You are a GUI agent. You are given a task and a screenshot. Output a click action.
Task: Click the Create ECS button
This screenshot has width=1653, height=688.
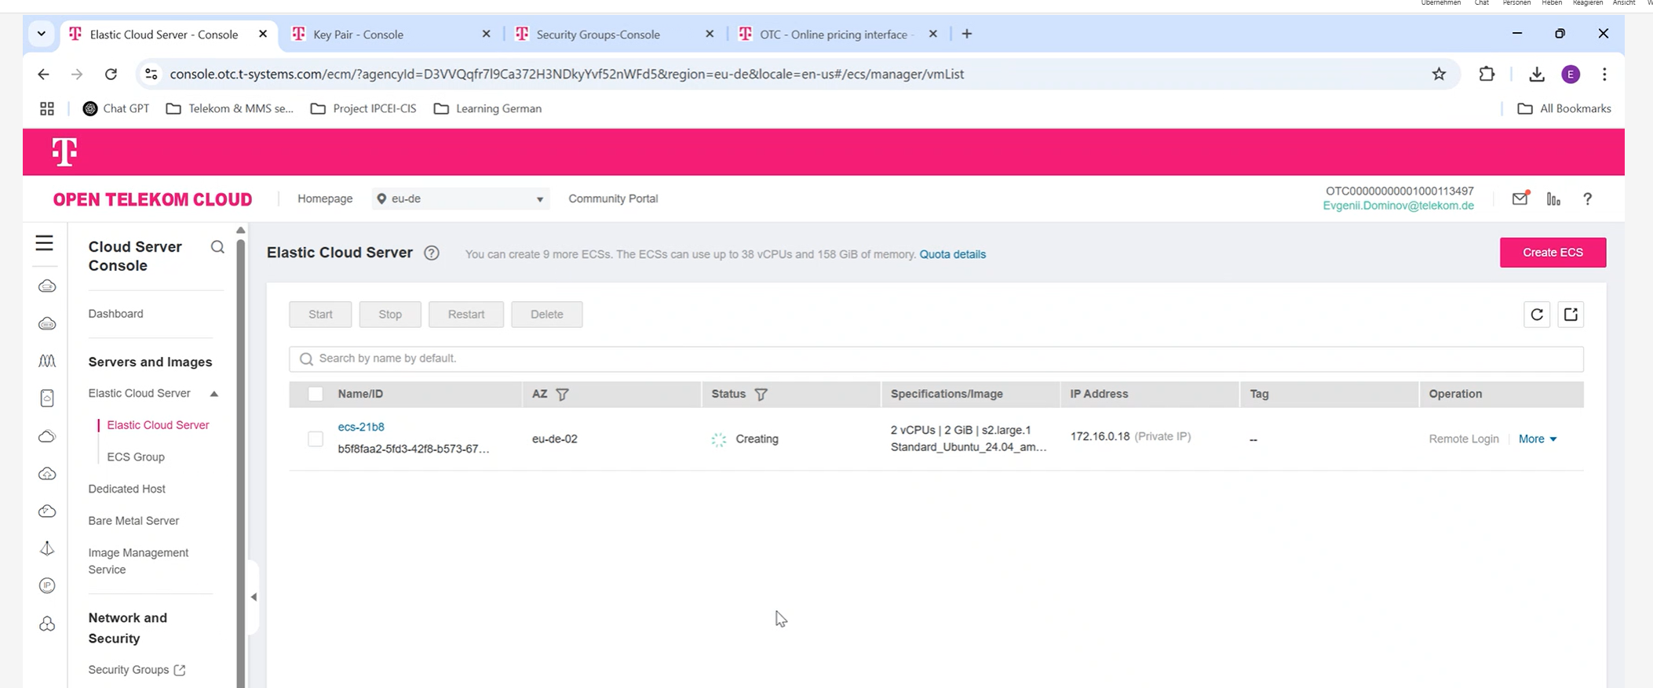coord(1553,253)
